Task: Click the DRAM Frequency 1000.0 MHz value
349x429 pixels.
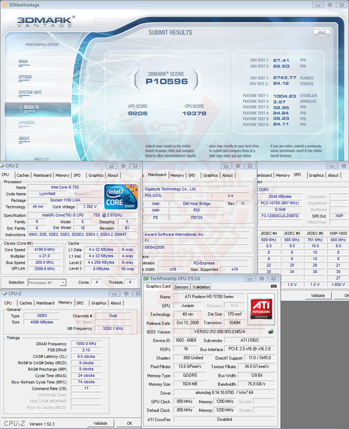Action: tap(86, 344)
